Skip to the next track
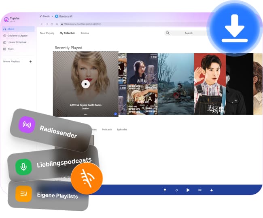This screenshot has width=263, height=218. [200, 190]
